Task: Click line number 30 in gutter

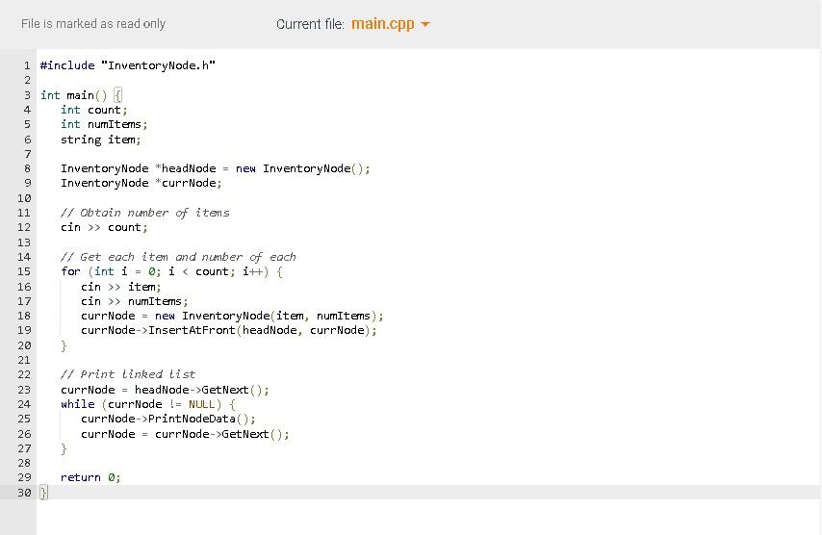Action: [x=24, y=493]
